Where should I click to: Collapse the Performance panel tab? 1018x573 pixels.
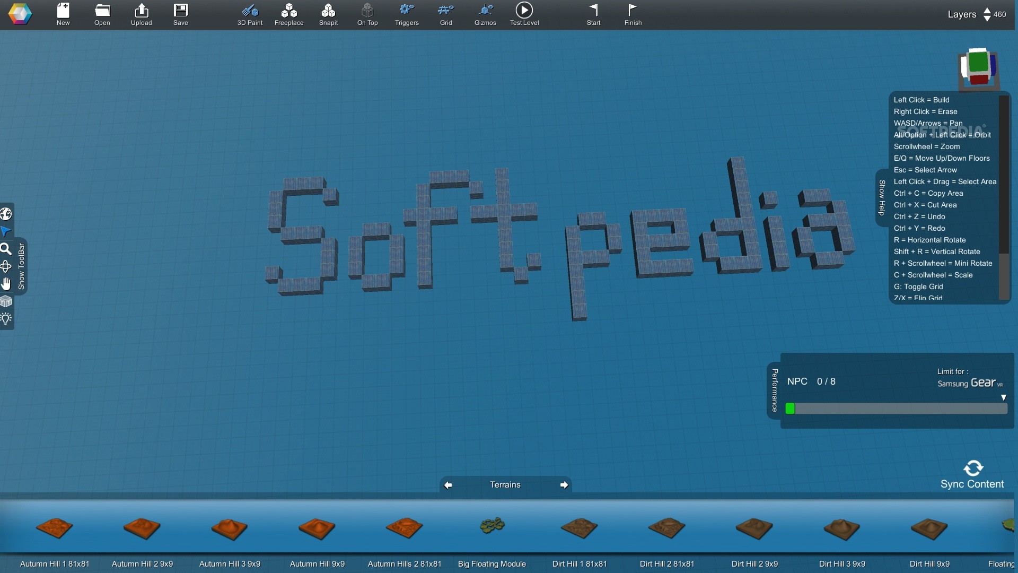click(x=774, y=390)
